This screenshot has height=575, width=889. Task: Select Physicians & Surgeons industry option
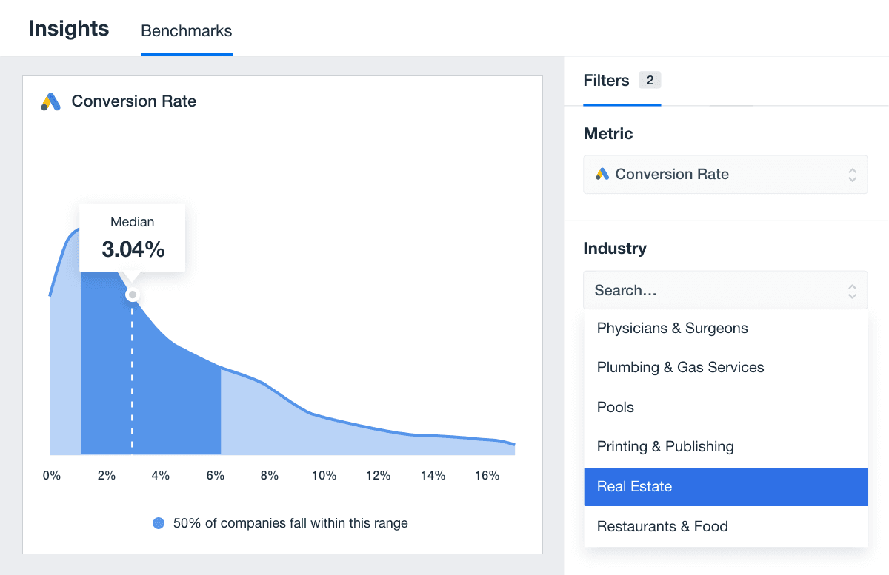672,329
